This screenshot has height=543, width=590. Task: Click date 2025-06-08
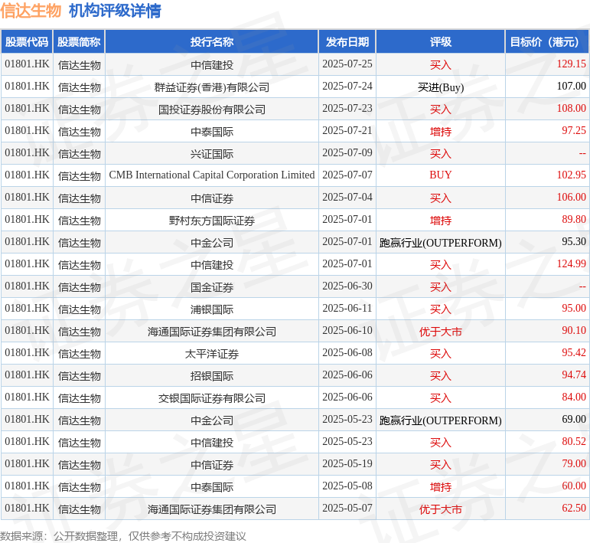(347, 353)
